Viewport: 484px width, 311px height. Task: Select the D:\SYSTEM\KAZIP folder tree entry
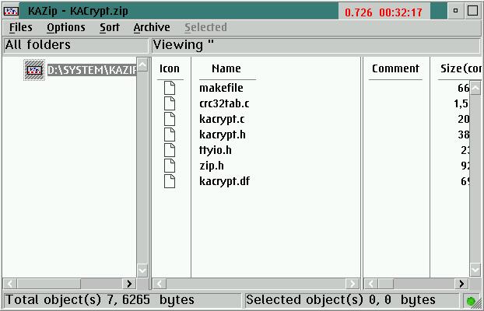[x=92, y=70]
